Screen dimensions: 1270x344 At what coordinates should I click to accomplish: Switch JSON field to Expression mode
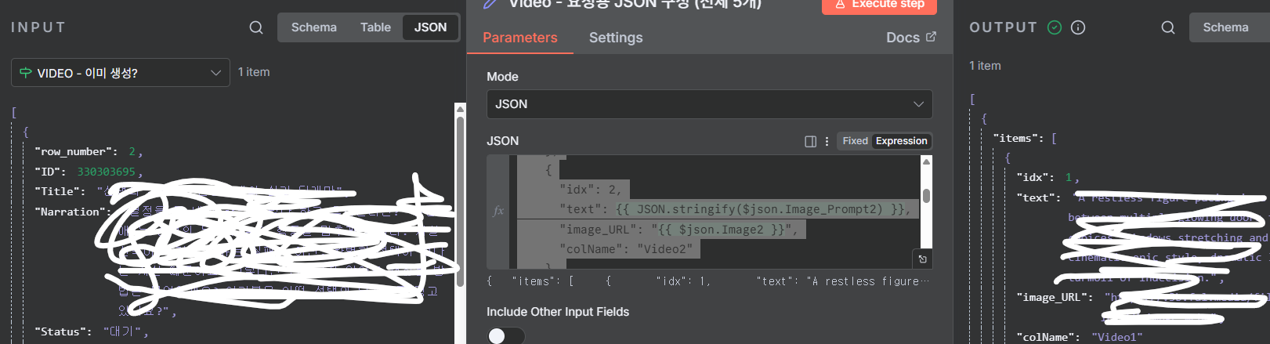(901, 141)
